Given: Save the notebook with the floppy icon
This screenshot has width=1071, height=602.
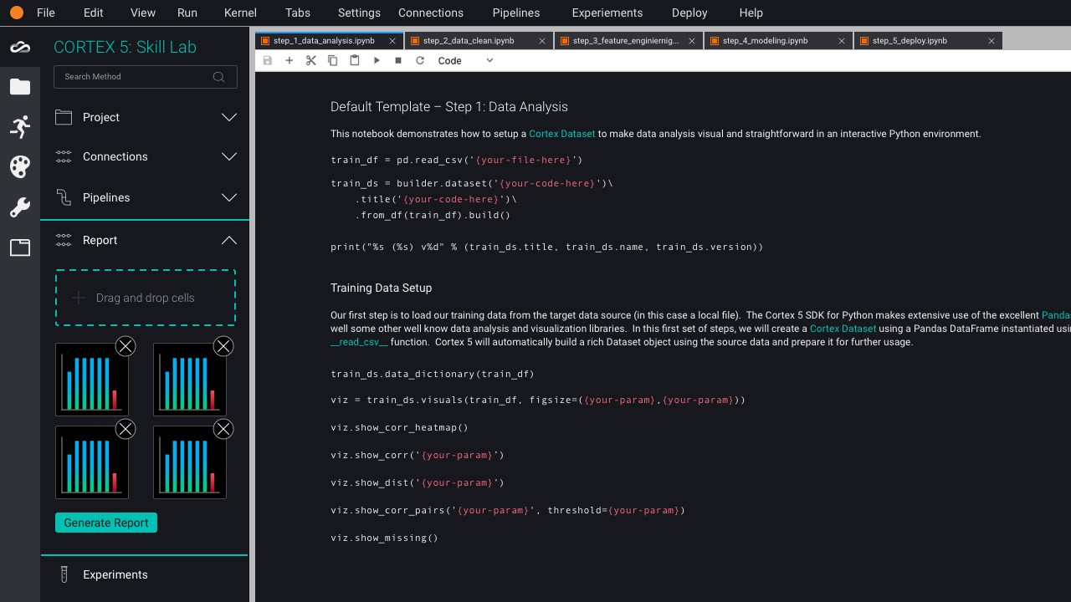Looking at the screenshot, I should pyautogui.click(x=268, y=60).
